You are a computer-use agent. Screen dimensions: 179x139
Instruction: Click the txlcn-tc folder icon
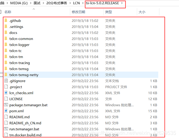coord(6,51)
